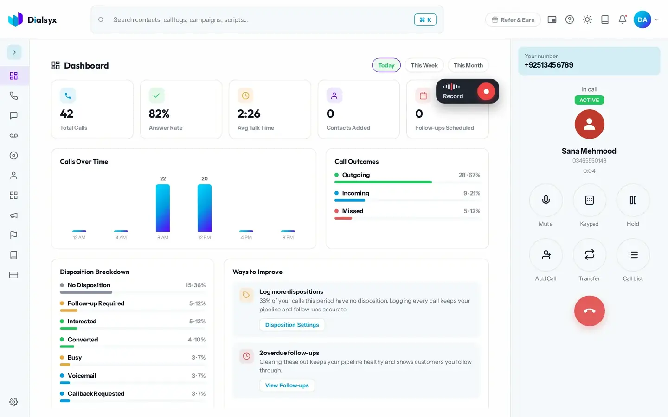
Task: Expand the left sidebar with chevron button
Action: tap(14, 52)
